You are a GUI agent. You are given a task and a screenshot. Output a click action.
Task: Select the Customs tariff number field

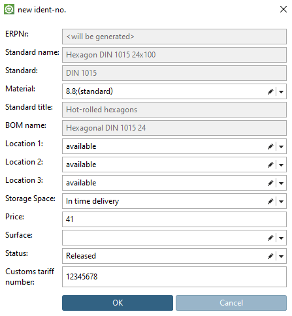pyautogui.click(x=174, y=277)
